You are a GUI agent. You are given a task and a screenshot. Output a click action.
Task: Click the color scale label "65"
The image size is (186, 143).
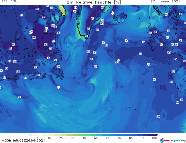[x=108, y=138]
